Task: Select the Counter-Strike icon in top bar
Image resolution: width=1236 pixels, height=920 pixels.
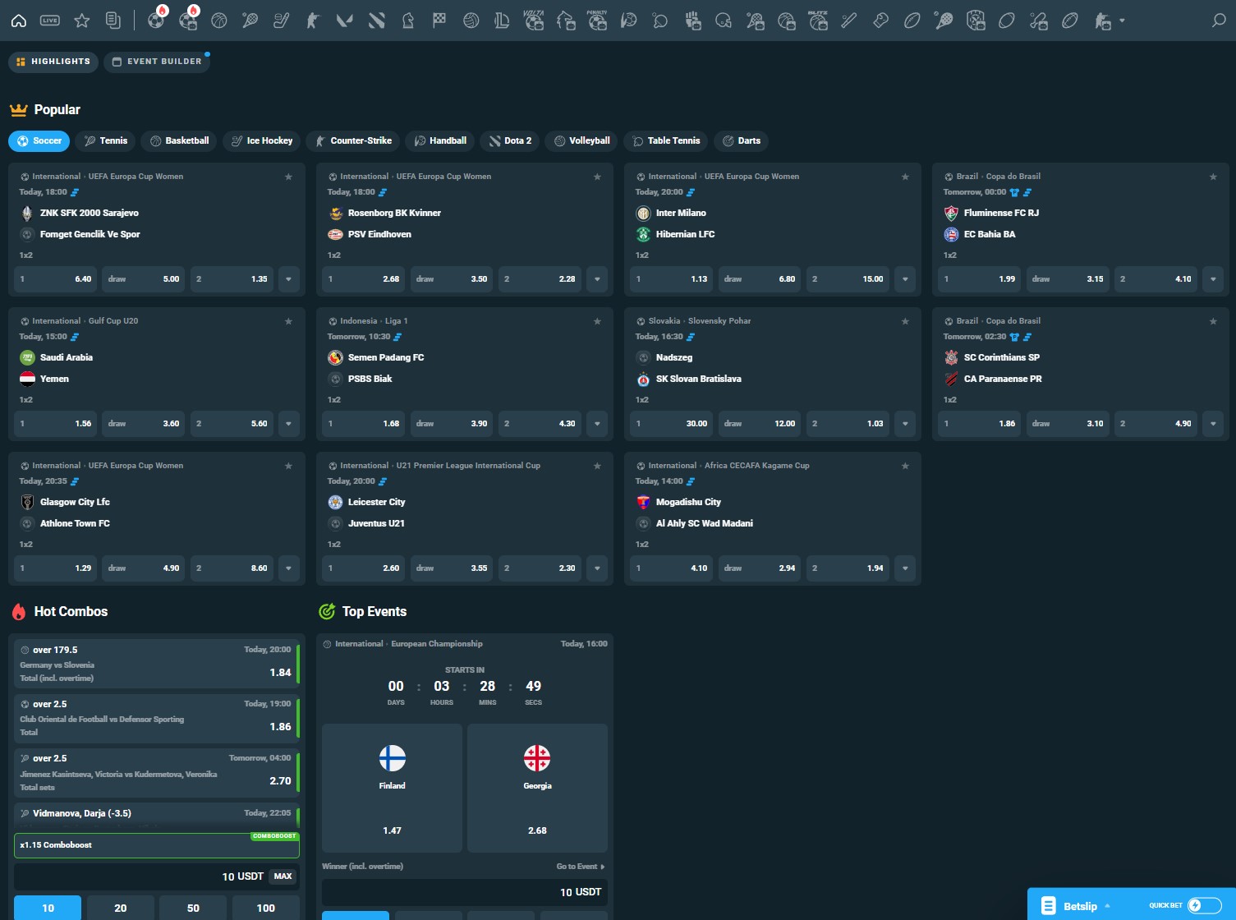Action: 313,21
